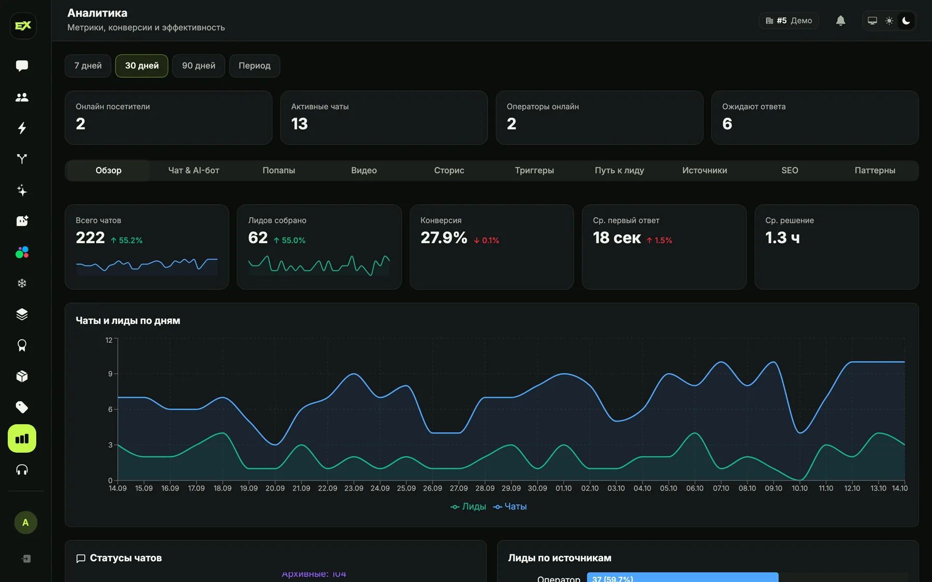This screenshot has height=582, width=932.
Task: Click the logout icon at sidebar bottom
Action: 26,559
